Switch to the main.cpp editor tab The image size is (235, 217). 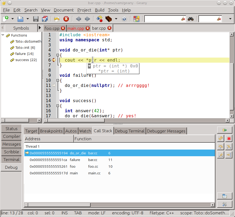point(75,28)
